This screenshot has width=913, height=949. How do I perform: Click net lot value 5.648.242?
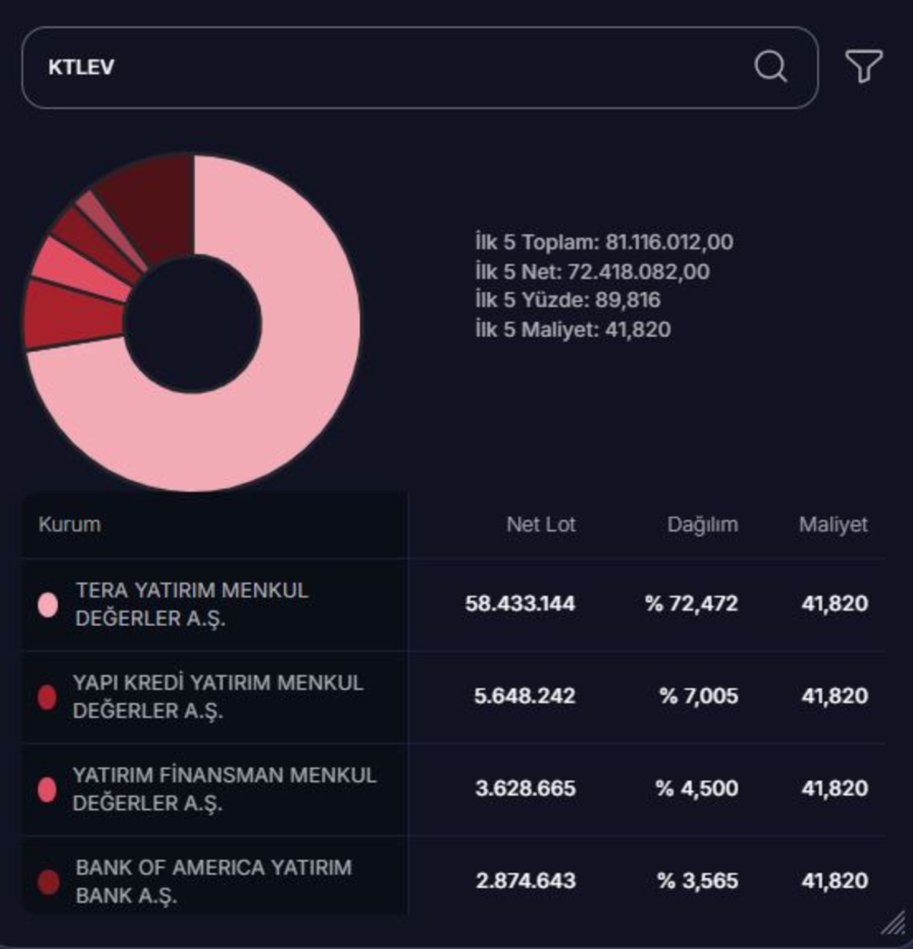[525, 697]
